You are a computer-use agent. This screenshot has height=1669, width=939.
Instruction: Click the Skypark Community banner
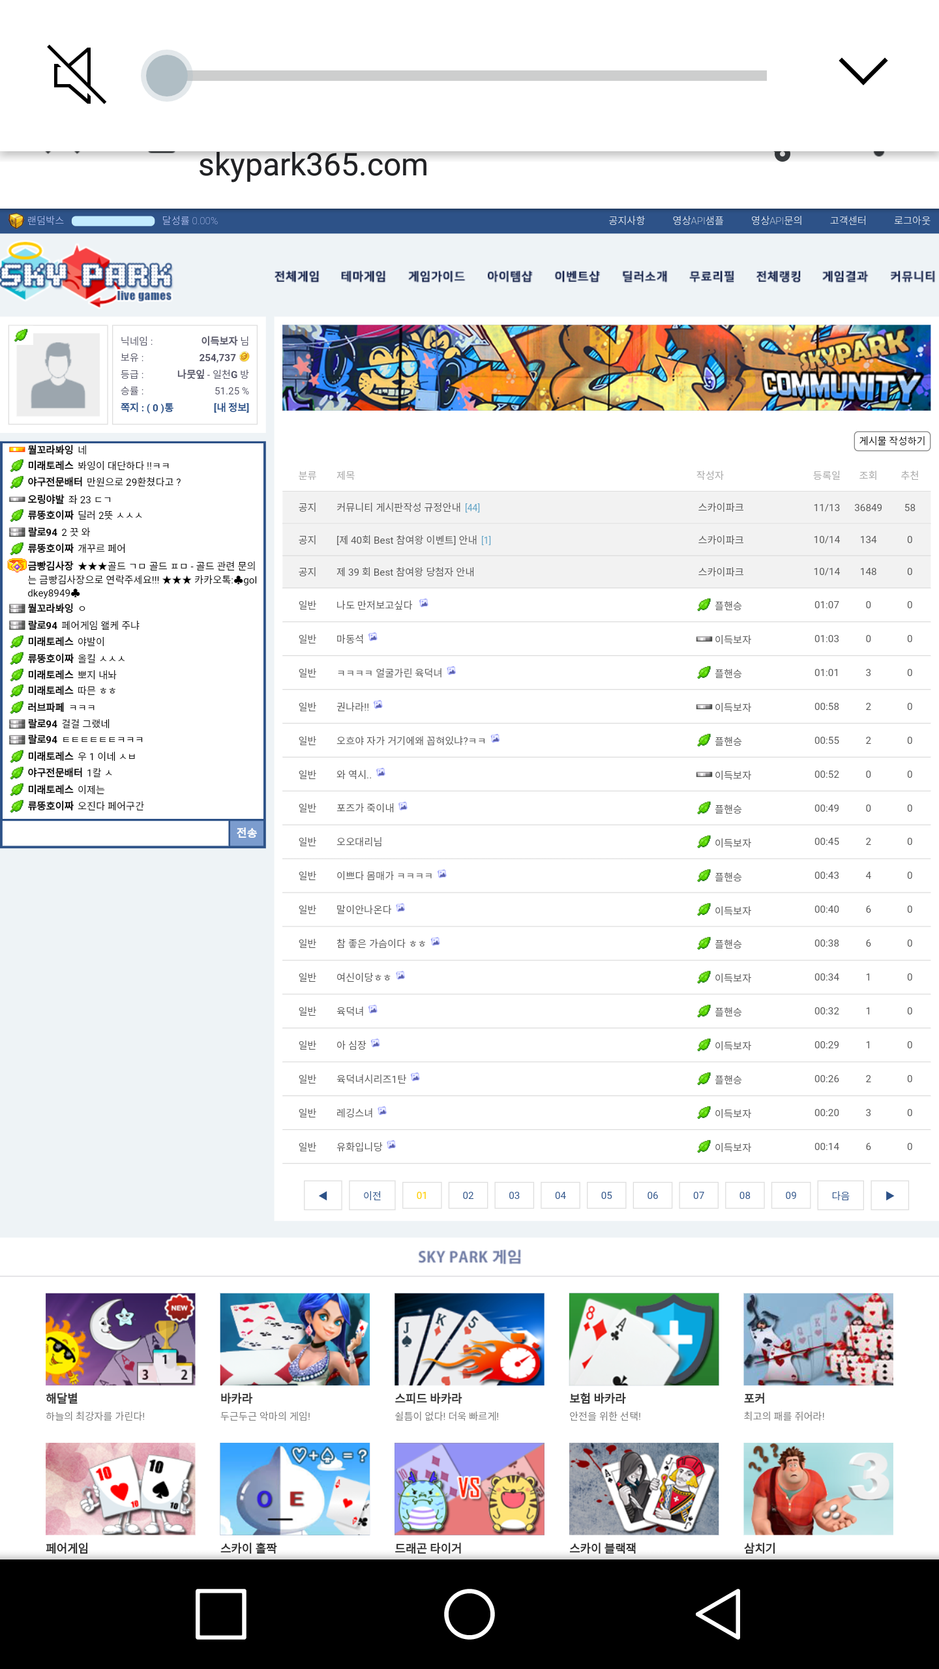coord(606,368)
